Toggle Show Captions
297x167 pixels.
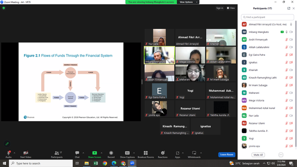127,154
